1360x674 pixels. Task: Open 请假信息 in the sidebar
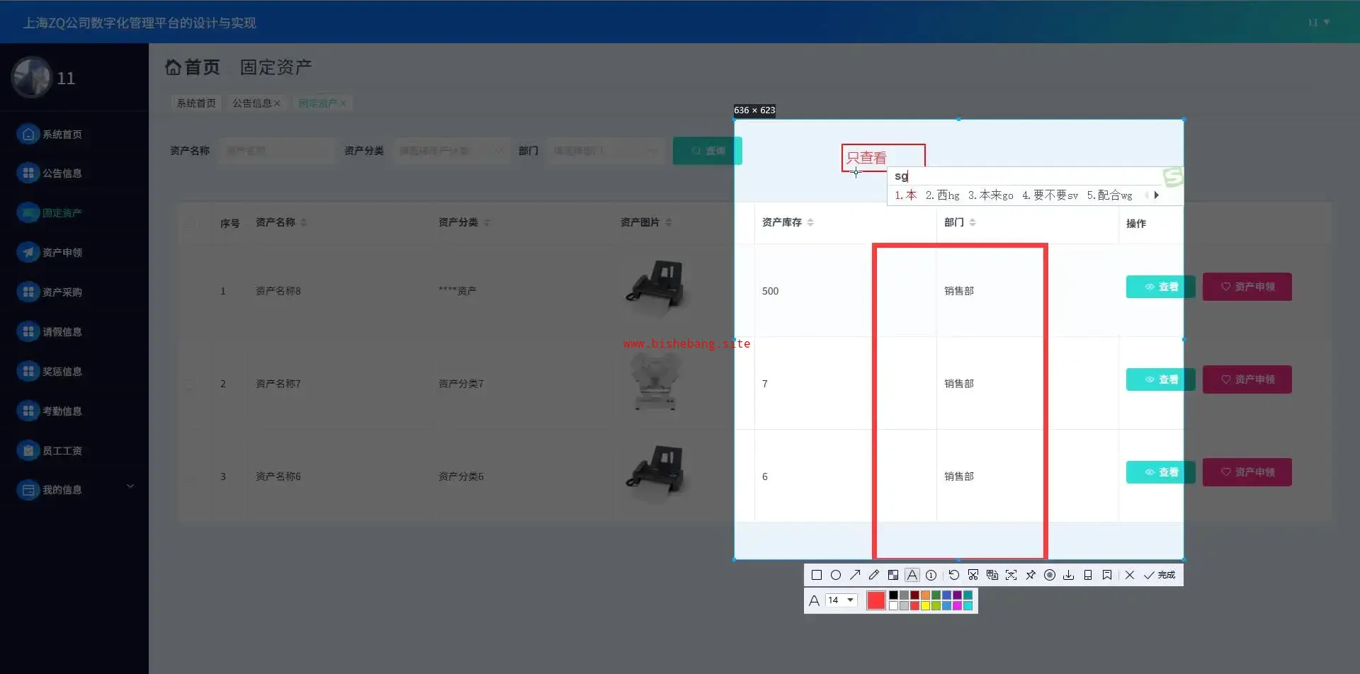click(62, 331)
